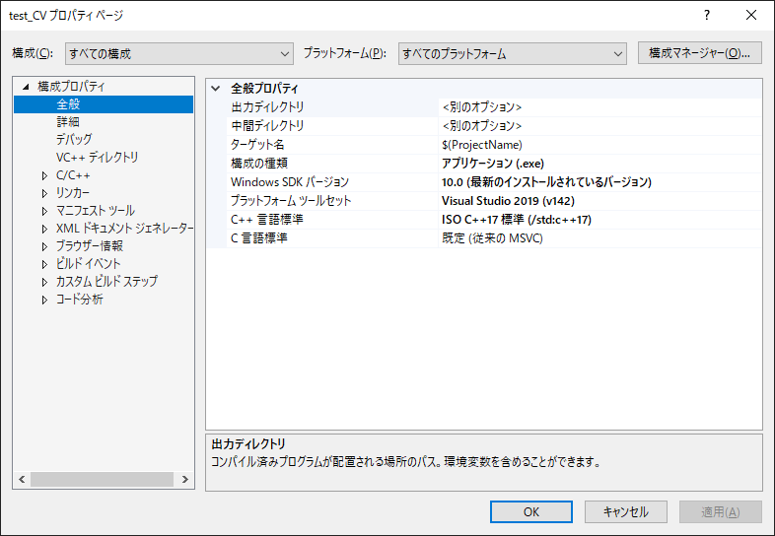Viewport: 775px width, 536px height.
Task: Click the キャンセル button
Action: click(626, 511)
